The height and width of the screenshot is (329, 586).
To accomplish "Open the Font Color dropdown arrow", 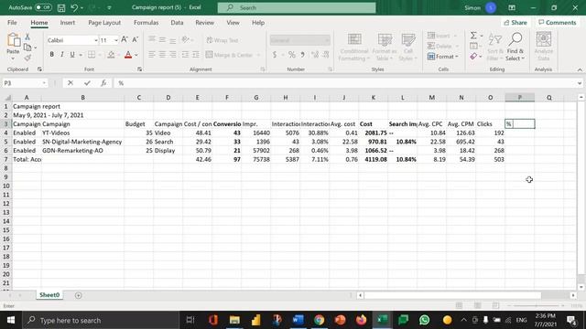I will pyautogui.click(x=136, y=55).
